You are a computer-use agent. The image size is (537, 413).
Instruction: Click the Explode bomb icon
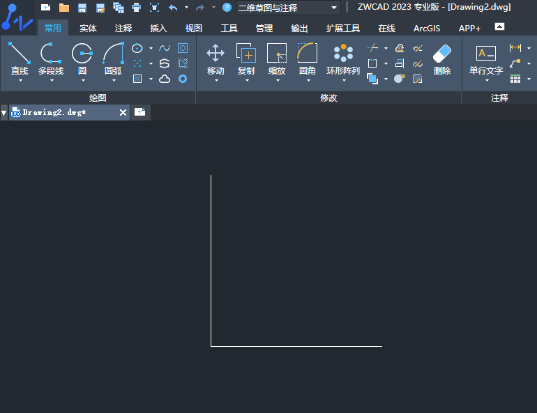pos(400,79)
